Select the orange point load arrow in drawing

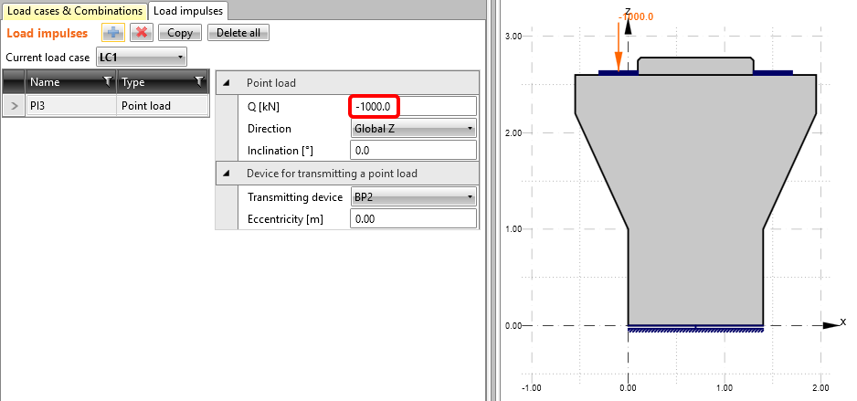tap(619, 46)
